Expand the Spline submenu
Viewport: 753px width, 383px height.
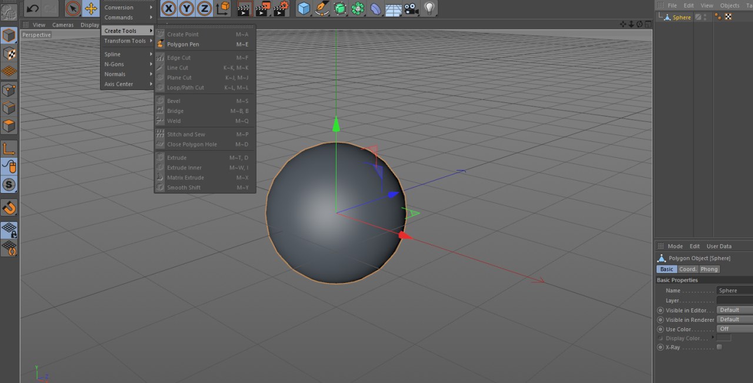129,54
